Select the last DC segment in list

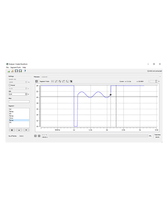19,122
